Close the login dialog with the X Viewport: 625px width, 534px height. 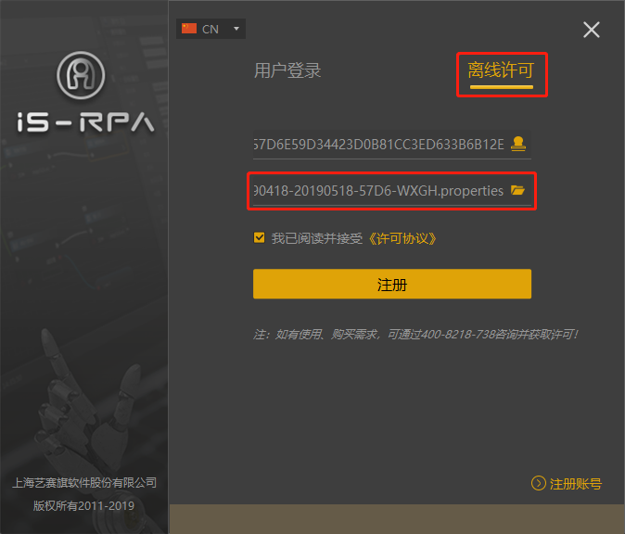point(592,30)
